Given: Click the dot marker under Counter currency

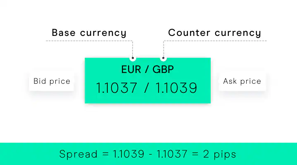Looking at the screenshot, I should pos(163,58).
